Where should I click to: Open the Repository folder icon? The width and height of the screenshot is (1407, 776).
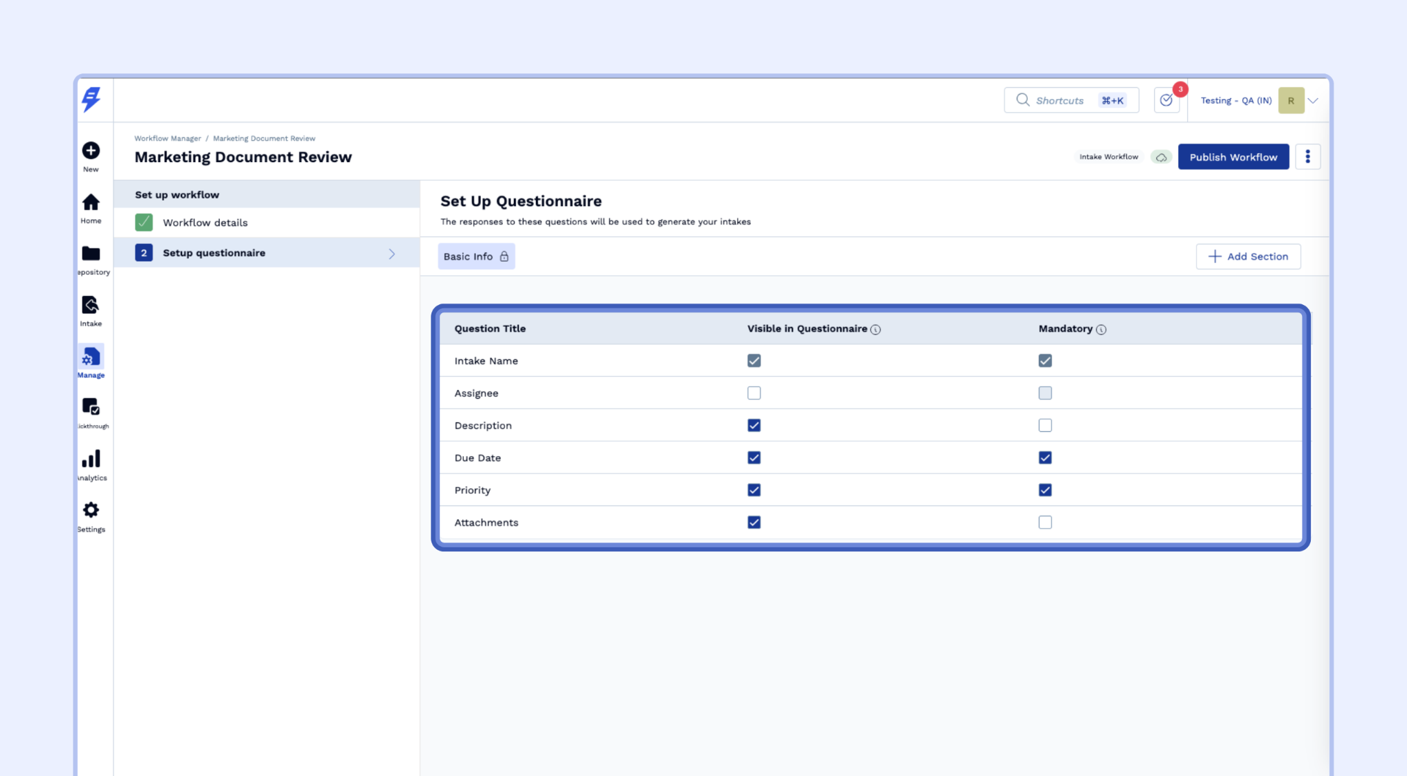point(91,253)
